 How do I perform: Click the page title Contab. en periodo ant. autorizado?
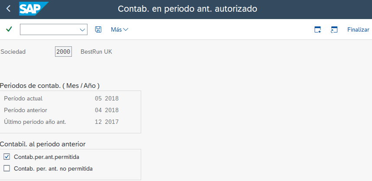[x=187, y=9]
